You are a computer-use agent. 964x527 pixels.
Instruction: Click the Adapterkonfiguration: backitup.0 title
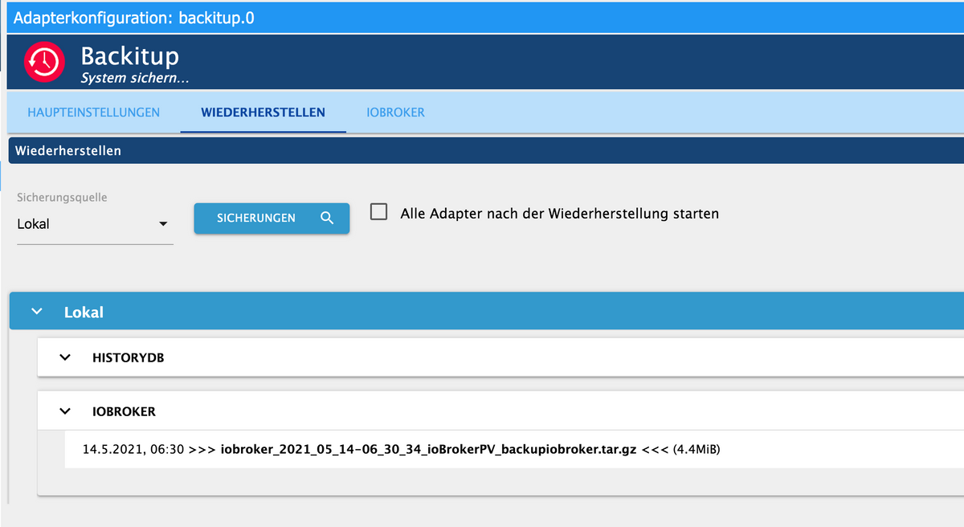(135, 17)
